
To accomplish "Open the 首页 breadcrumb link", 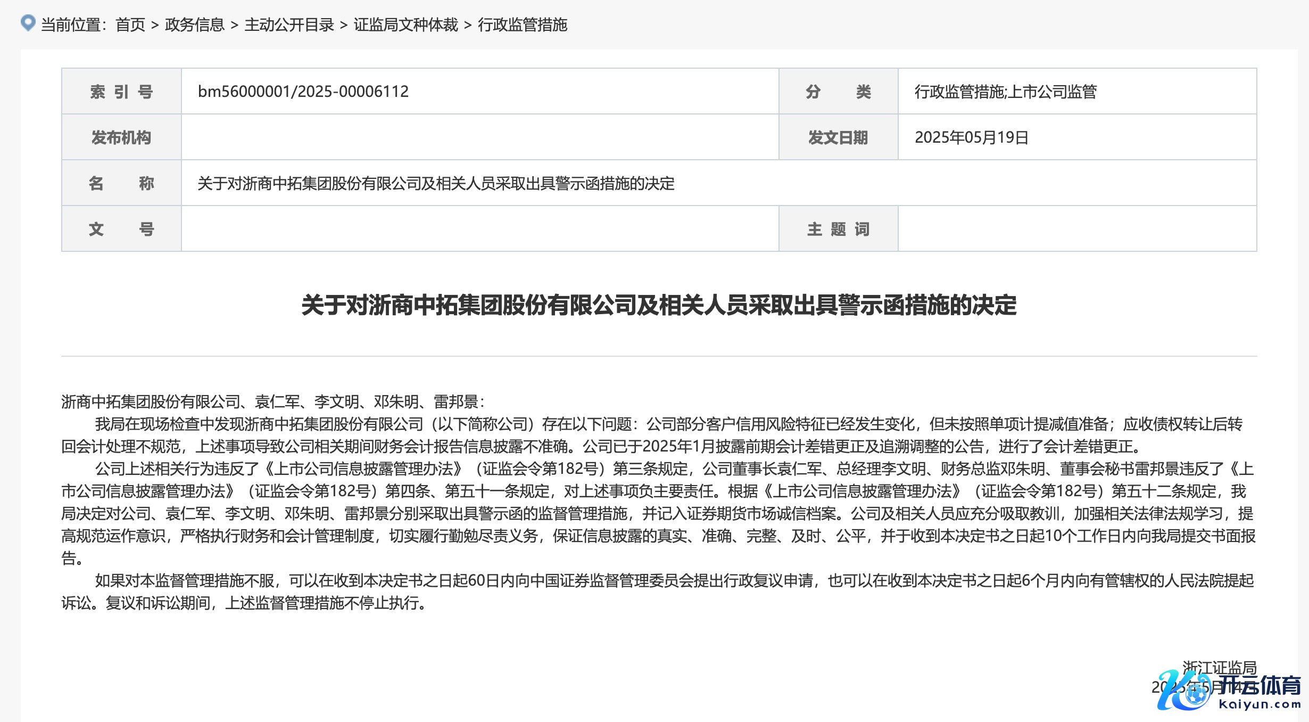I will [130, 25].
